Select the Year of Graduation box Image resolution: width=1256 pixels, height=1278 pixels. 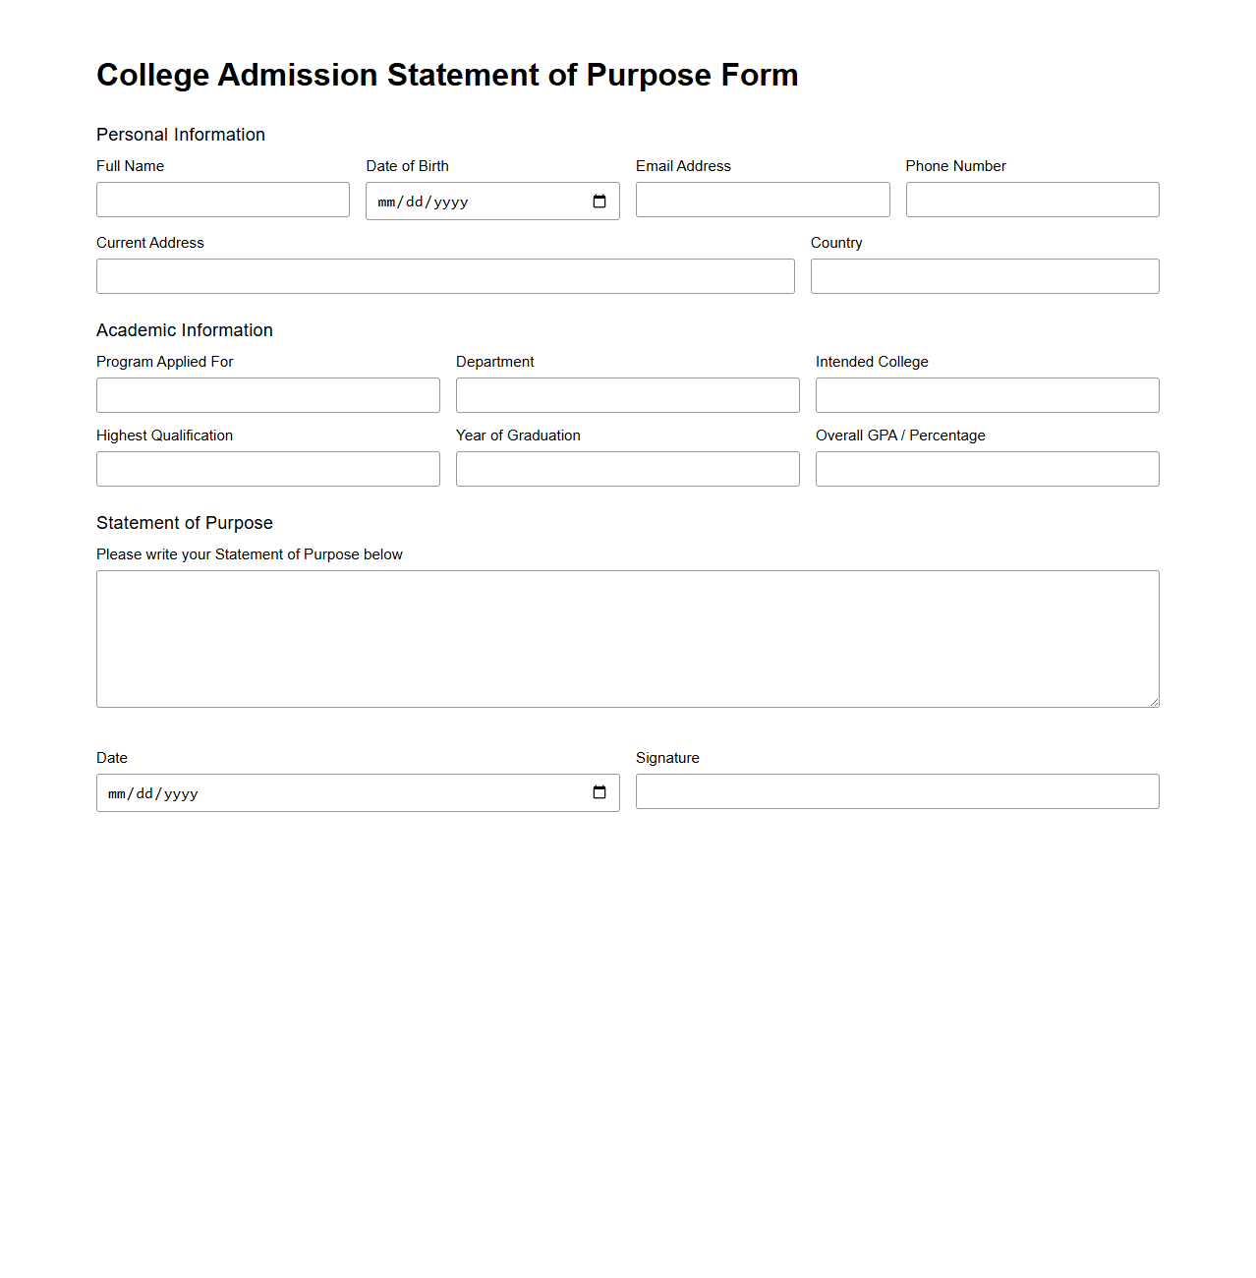(x=627, y=468)
